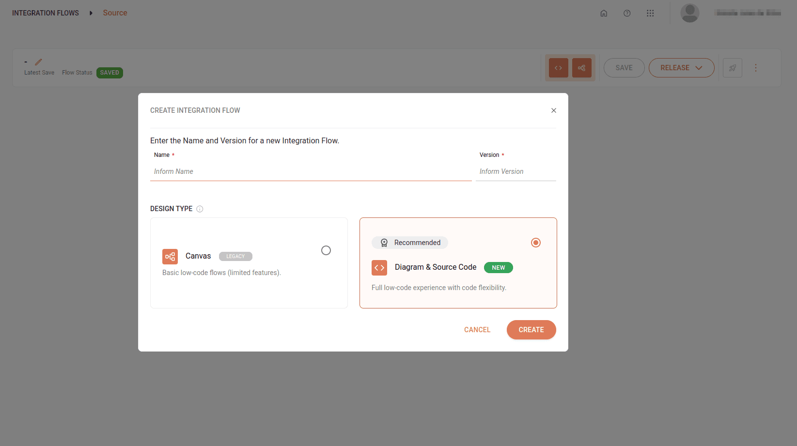Close the Create Integration Flow dialog

coord(553,110)
